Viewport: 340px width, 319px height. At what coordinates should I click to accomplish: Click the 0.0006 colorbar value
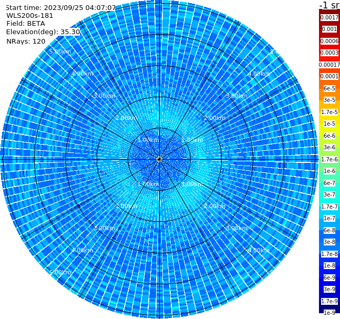[329, 41]
